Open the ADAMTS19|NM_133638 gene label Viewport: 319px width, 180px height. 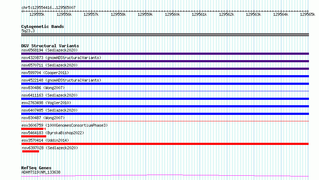pyautogui.click(x=41, y=172)
